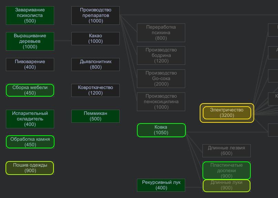Select the Производство бодрина research project
The height and width of the screenshot is (198, 278).
[x=161, y=56]
